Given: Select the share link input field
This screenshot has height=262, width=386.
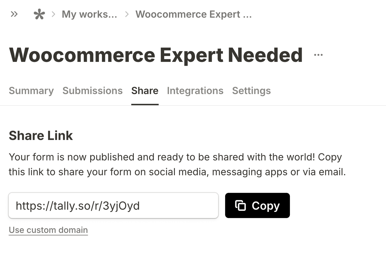Looking at the screenshot, I should [113, 205].
